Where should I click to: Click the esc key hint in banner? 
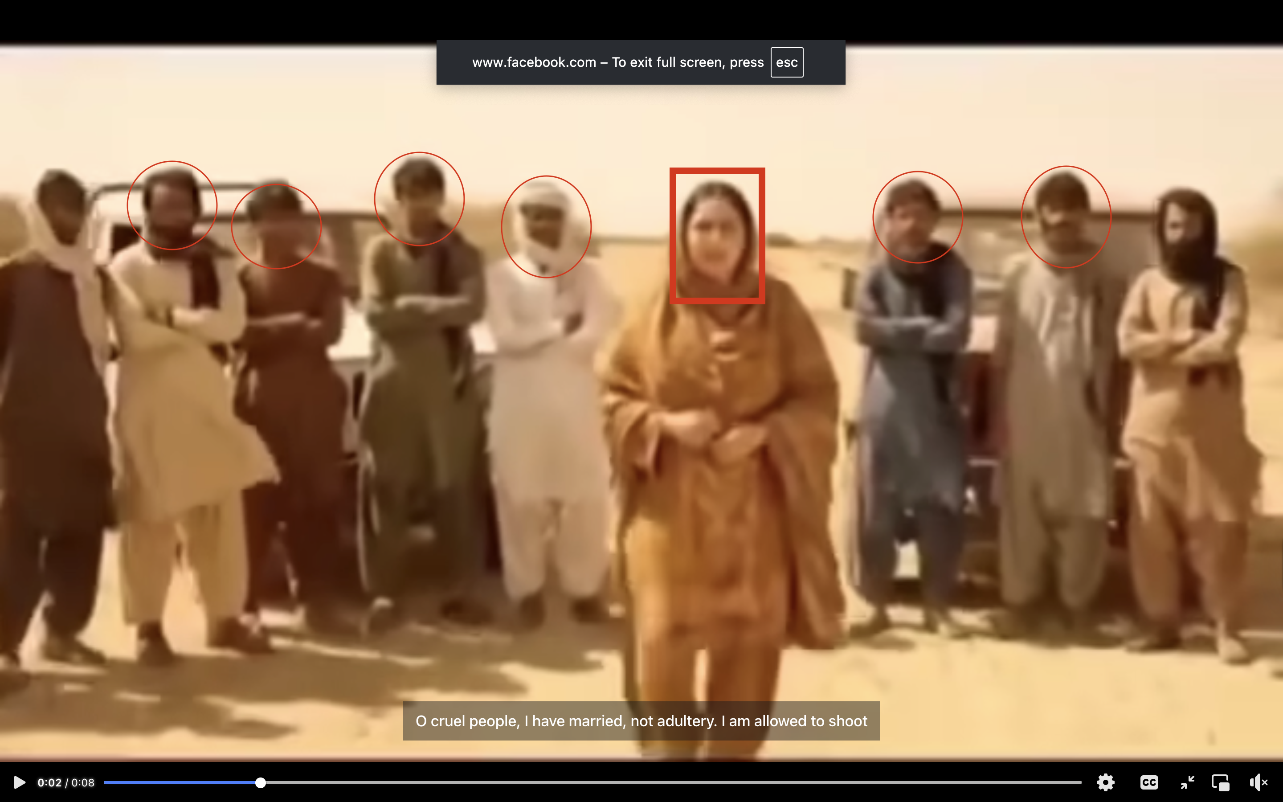pos(787,62)
